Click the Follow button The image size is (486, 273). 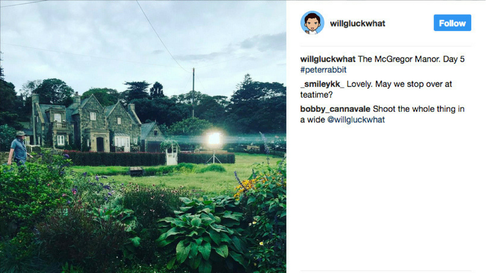[x=452, y=23]
